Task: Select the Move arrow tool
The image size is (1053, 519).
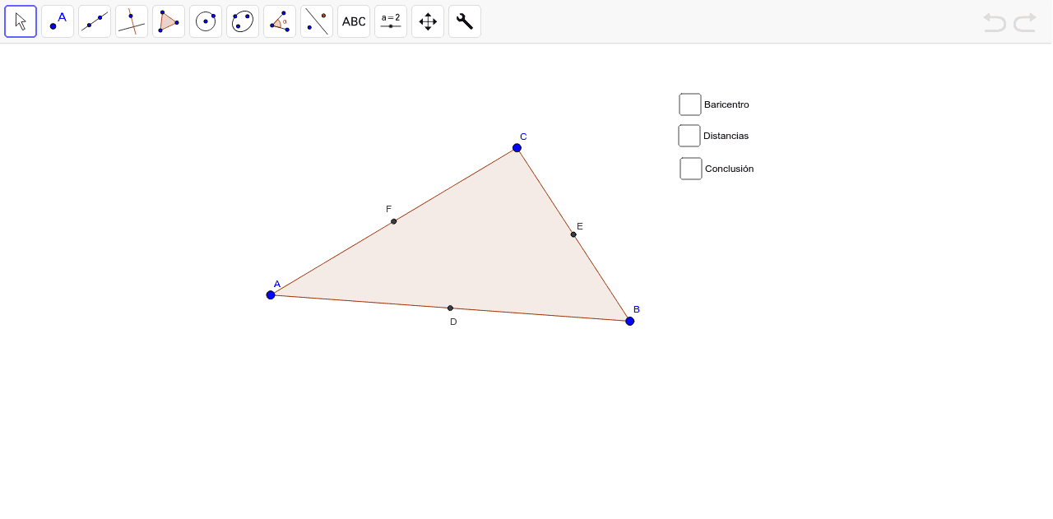Action: click(21, 21)
